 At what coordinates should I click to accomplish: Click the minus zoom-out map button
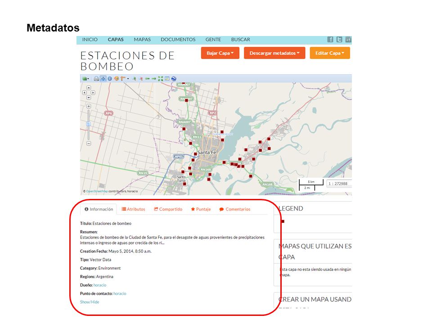[x=89, y=143]
